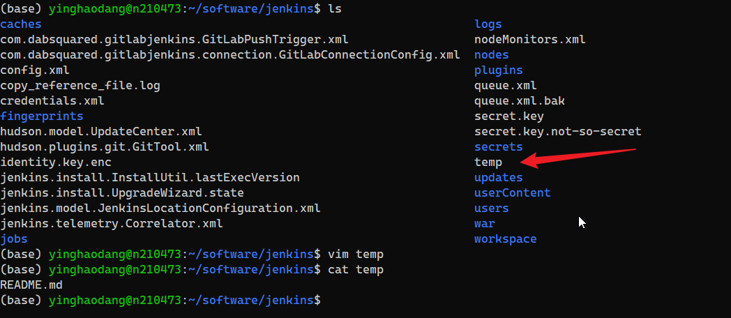Select the fingerprints directory entry
Screen dimensions: 731x318
coord(42,116)
